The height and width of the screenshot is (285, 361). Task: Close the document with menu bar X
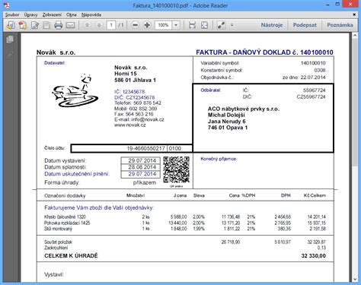(x=354, y=14)
